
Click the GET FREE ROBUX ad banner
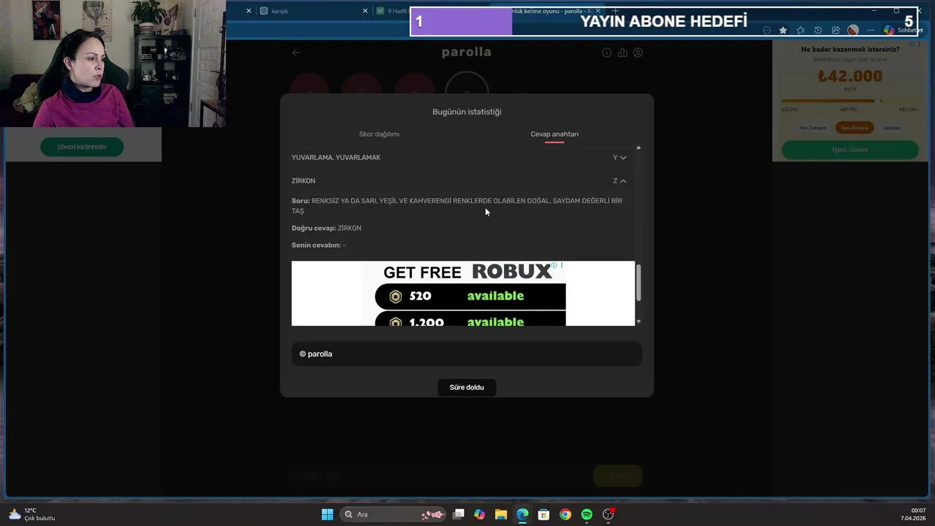pos(463,294)
